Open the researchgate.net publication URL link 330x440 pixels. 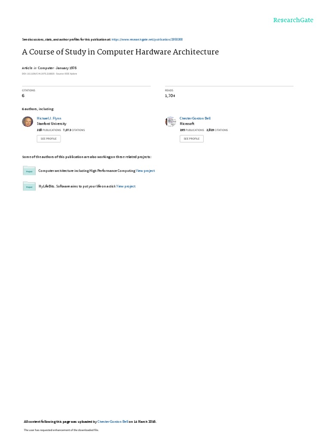click(147, 40)
